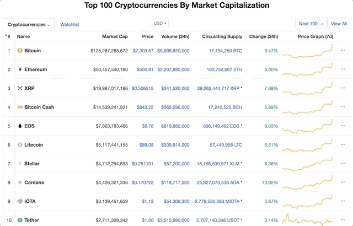Sort by the rank number column header
The height and width of the screenshot is (226, 353).
[8, 37]
